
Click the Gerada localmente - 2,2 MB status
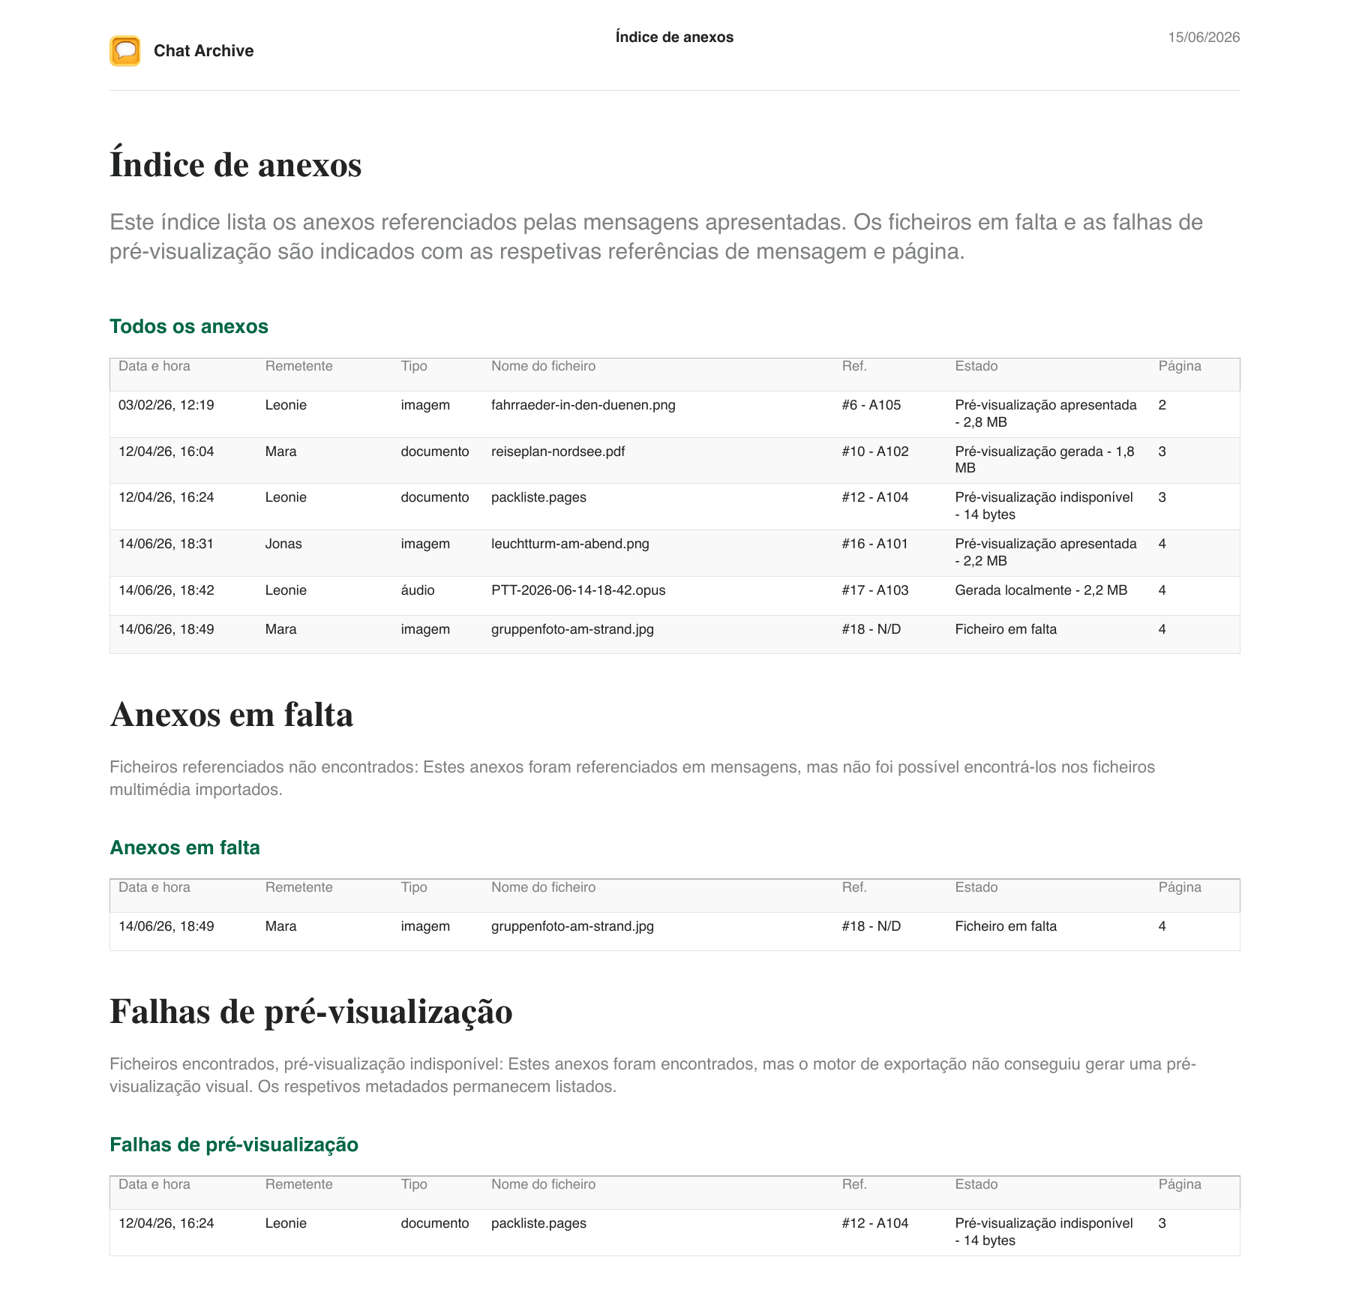pos(1041,590)
